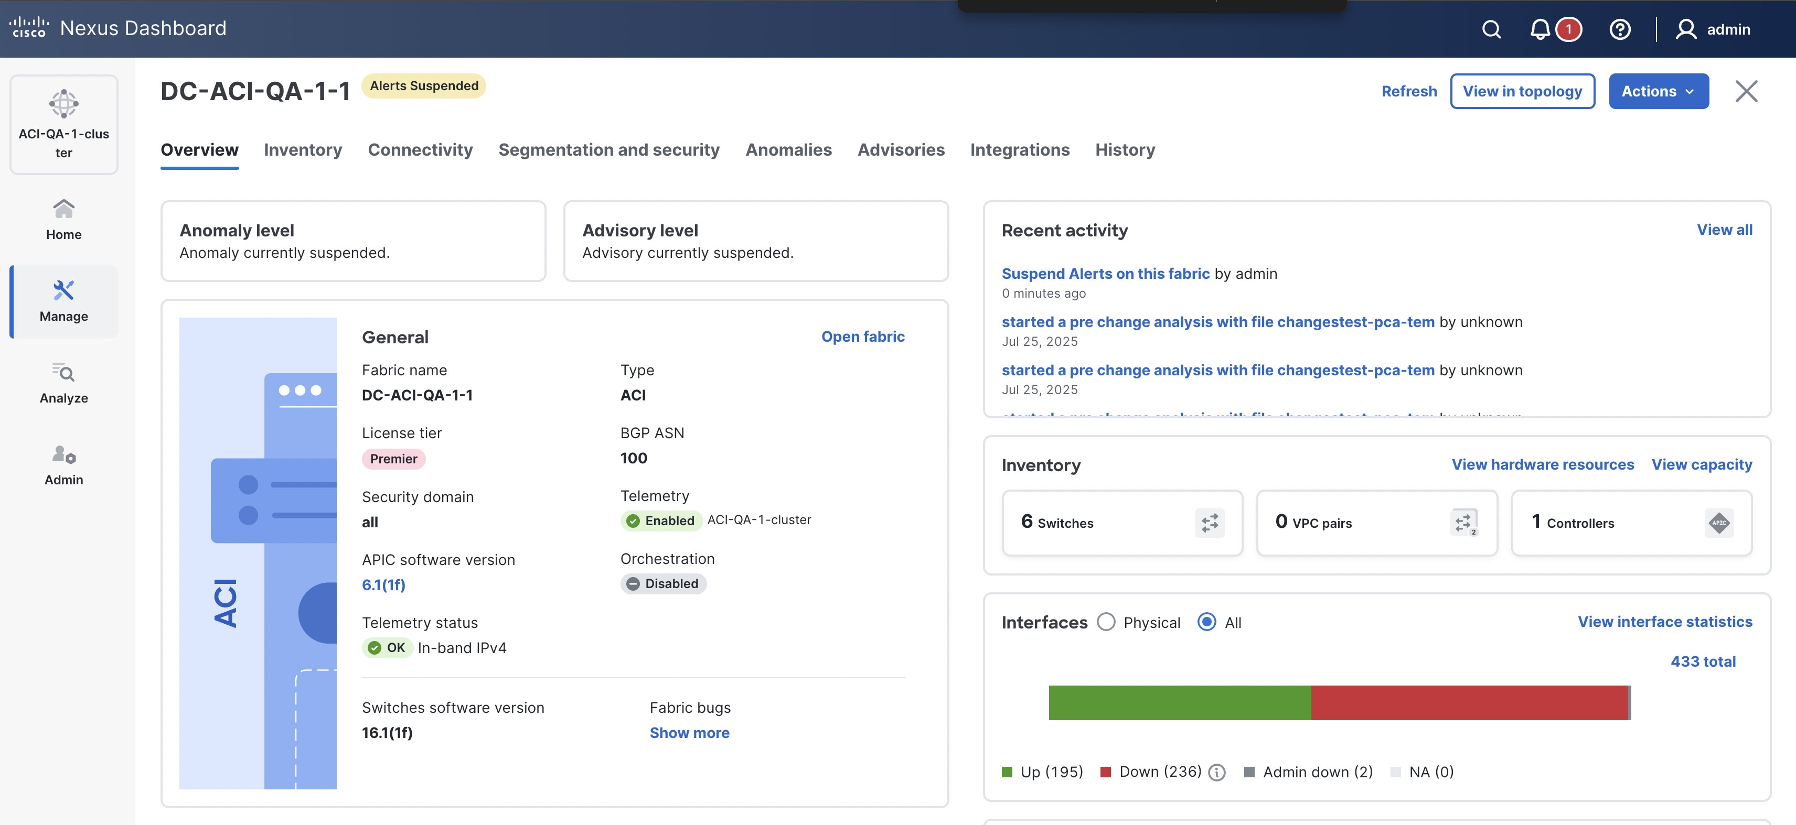The image size is (1796, 825).
Task: Switch to the Overview tab
Action: click(x=199, y=150)
